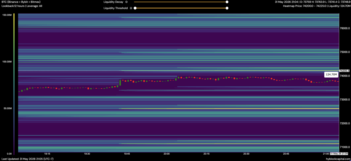This screenshot has width=351, height=161.
Task: Click the 19:30 time axis label
Action: [87, 154]
